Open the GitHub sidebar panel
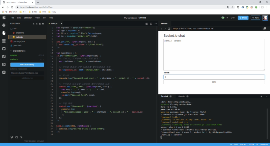The height and width of the screenshot is (146, 270). (x=4, y=49)
